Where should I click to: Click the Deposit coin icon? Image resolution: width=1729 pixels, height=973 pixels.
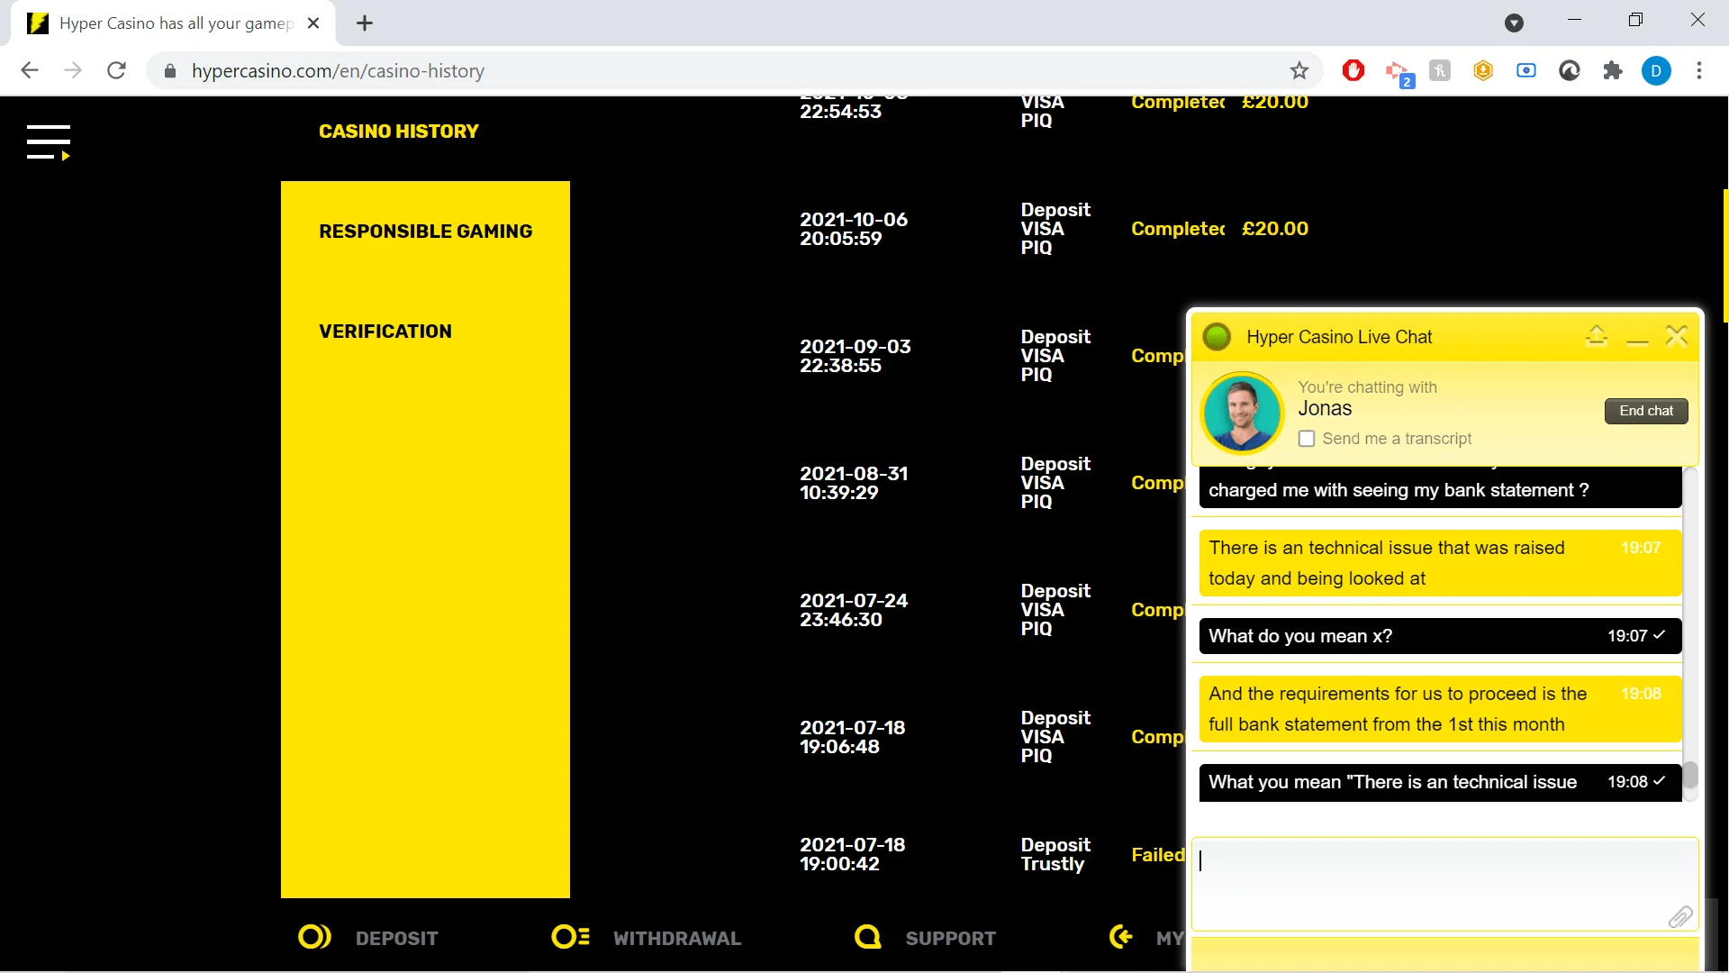tap(314, 937)
